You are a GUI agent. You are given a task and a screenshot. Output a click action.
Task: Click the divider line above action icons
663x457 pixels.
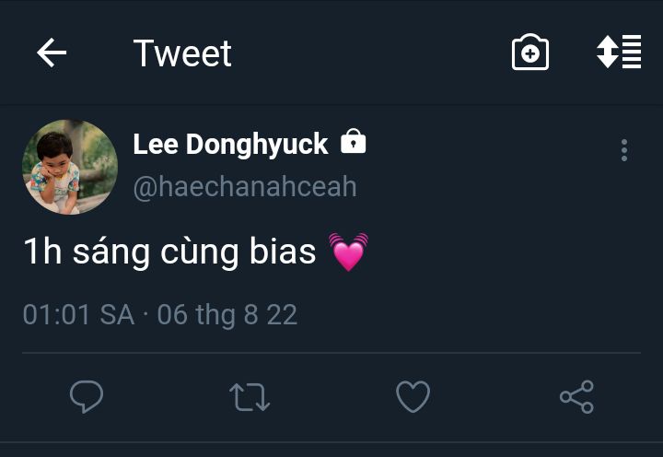[x=331, y=353]
